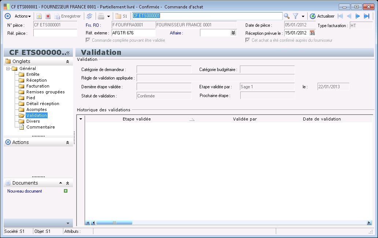Click the magnifier search icon
Viewport: 378px width, 238px height.
(287, 16)
